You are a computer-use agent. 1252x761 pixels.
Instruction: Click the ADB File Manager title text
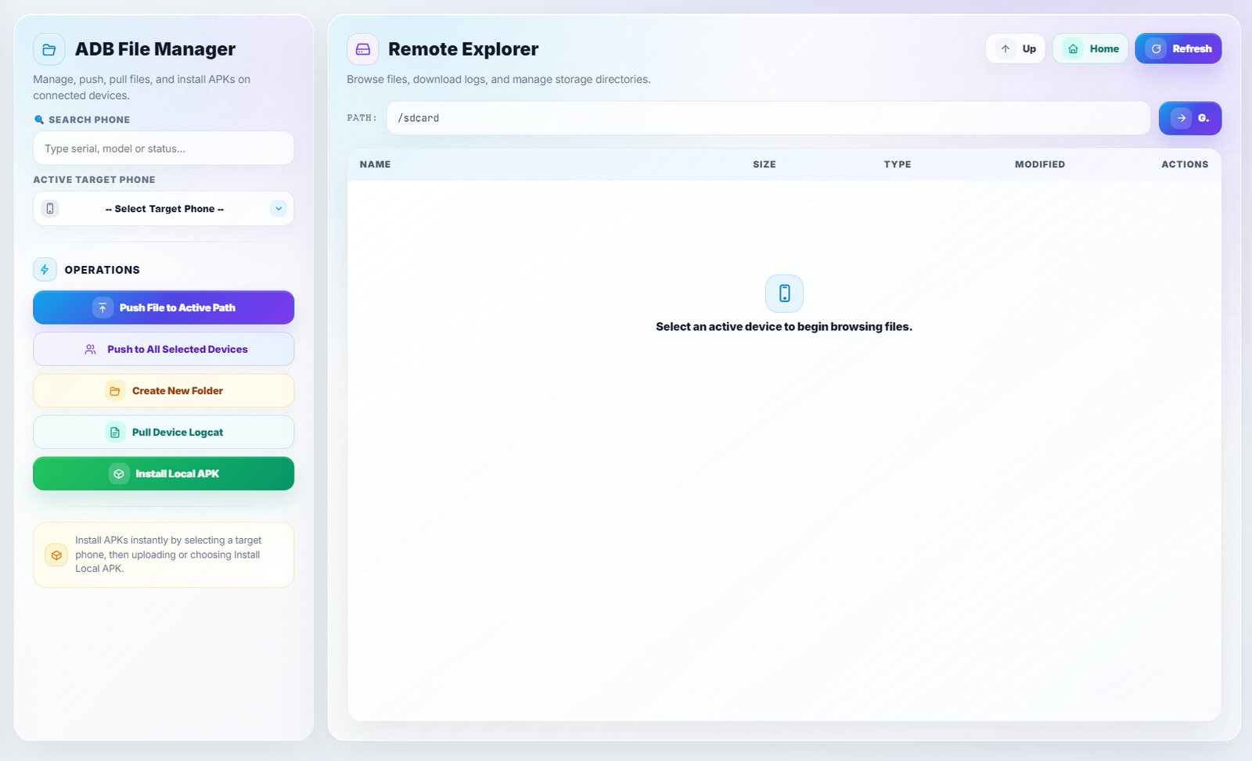coord(155,49)
